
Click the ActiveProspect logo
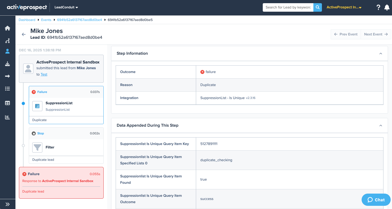(27, 7)
